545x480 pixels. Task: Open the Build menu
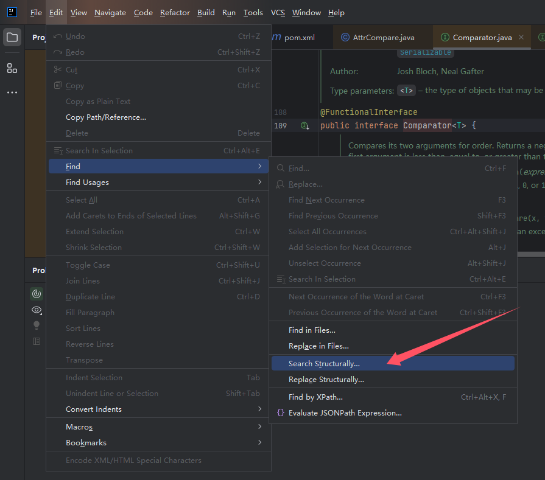point(206,13)
